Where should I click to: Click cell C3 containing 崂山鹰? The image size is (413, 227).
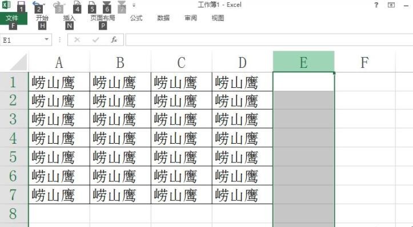point(182,119)
